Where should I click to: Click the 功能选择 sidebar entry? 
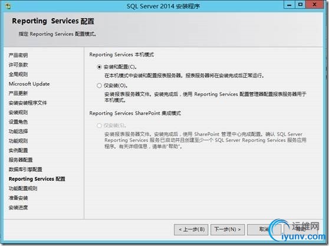point(18,131)
